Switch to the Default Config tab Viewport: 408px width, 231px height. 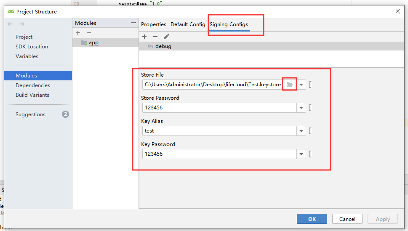[188, 24]
